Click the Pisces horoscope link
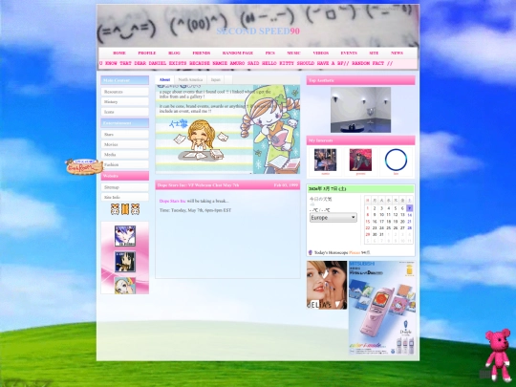This screenshot has width=516, height=387. point(355,252)
